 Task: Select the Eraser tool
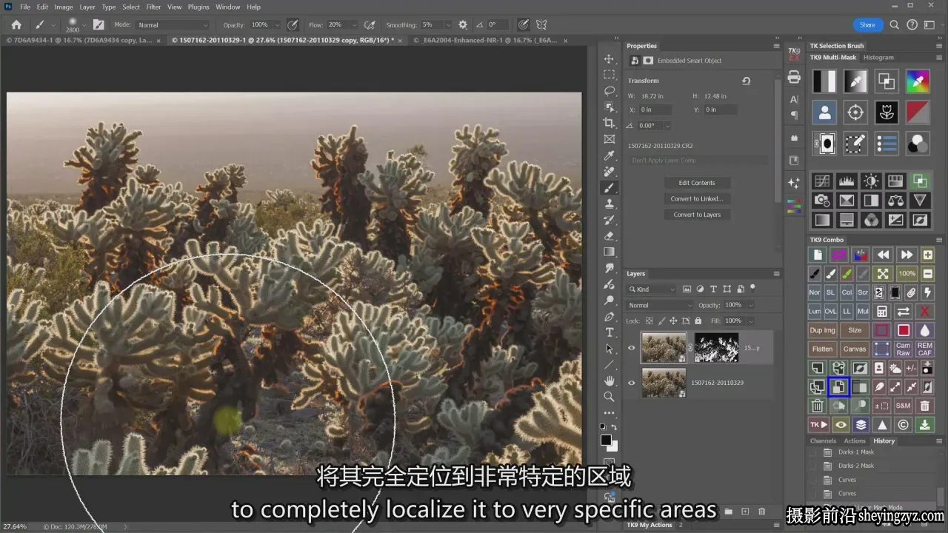[x=610, y=236]
